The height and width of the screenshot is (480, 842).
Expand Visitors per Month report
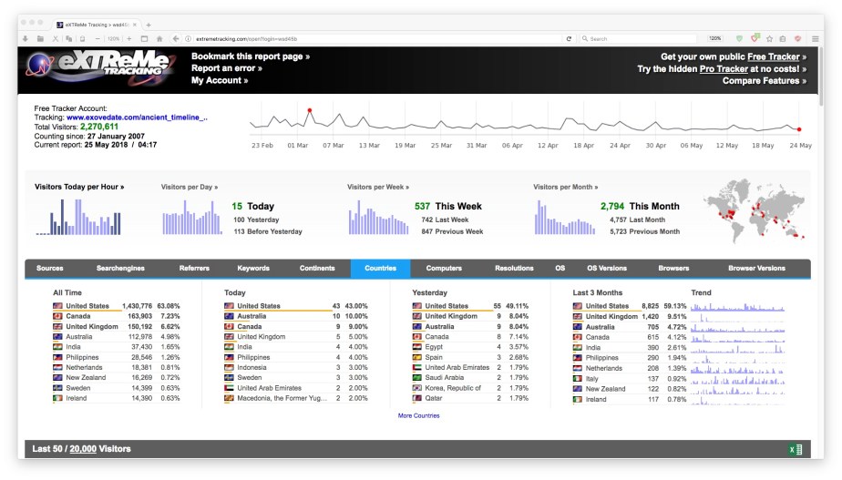click(566, 187)
